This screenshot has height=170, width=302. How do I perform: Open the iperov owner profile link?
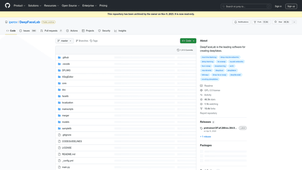[x=13, y=22]
